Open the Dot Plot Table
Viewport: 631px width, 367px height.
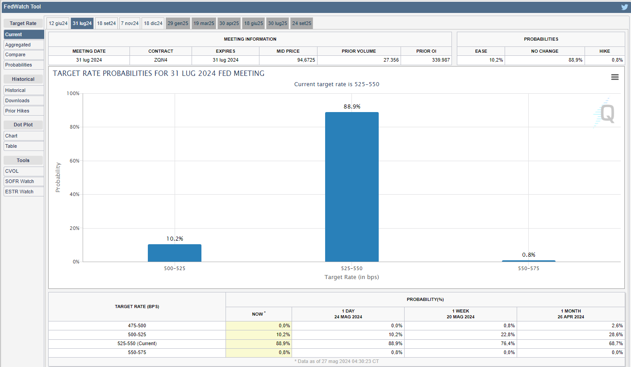click(x=24, y=146)
